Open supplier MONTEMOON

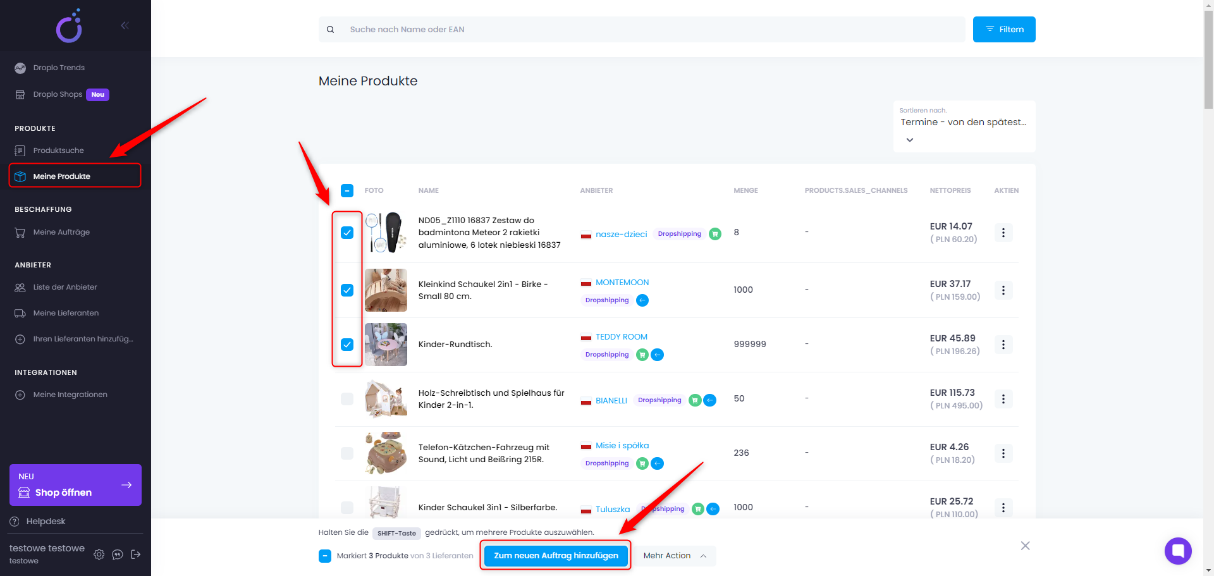click(x=622, y=283)
